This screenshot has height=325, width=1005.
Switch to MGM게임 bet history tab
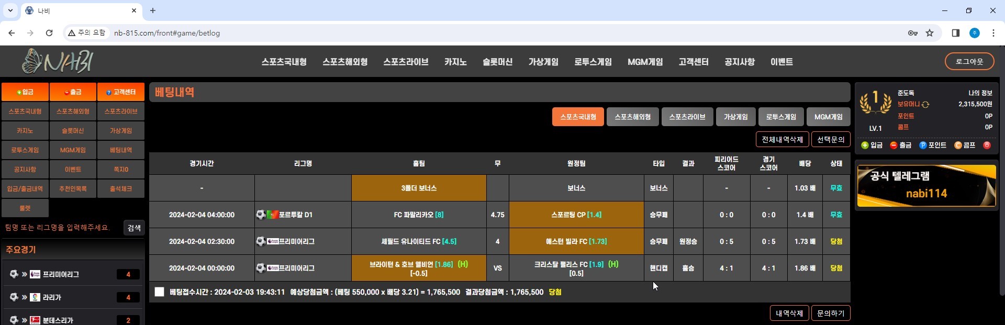(828, 117)
